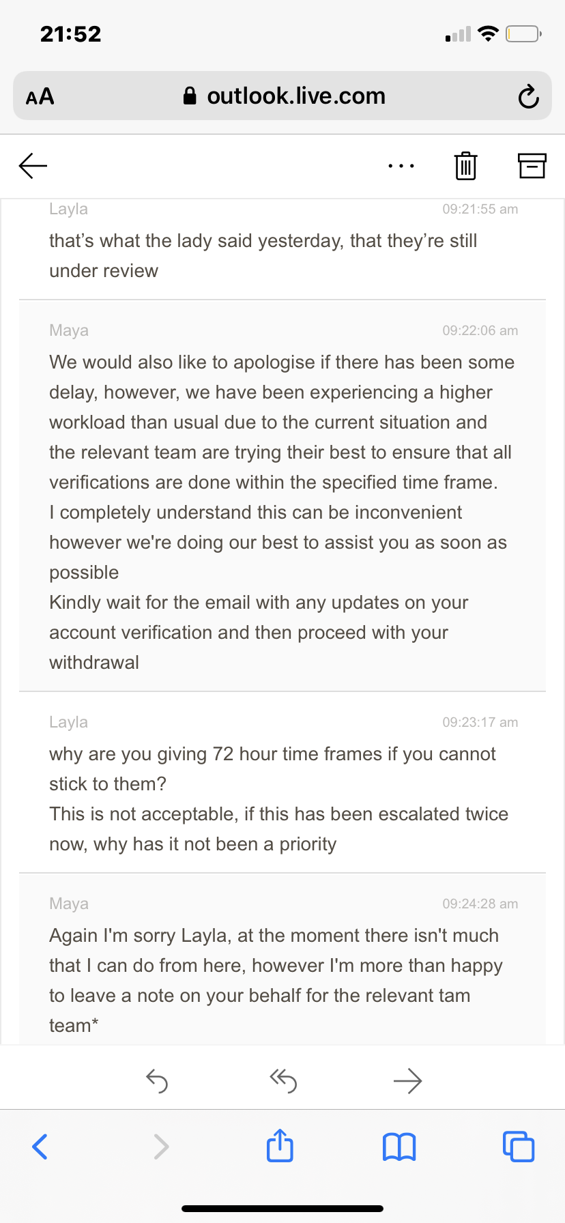Tap the 21:52 clock in status bar
The height and width of the screenshot is (1223, 565).
[x=71, y=33]
